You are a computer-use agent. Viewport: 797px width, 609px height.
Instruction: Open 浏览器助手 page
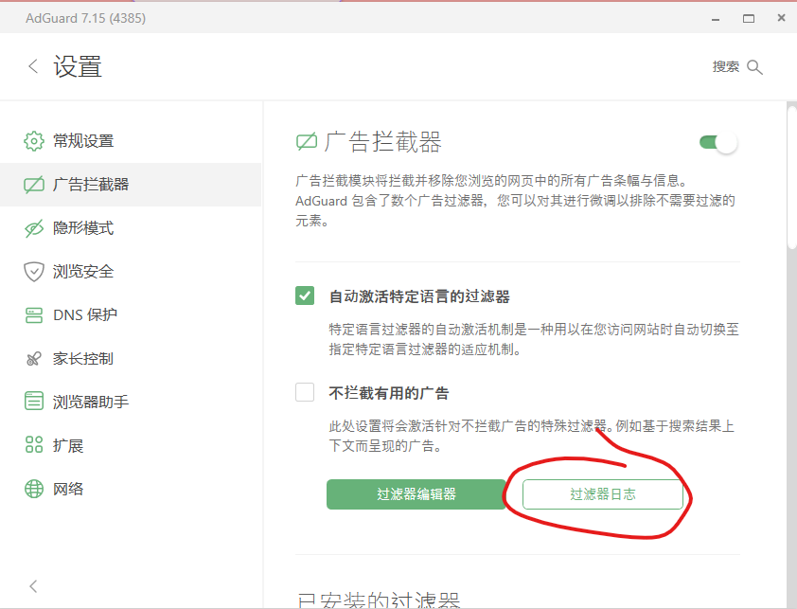click(131, 402)
